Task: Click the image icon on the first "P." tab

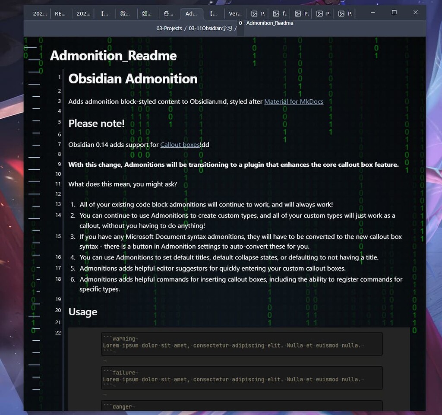Action: (255, 13)
